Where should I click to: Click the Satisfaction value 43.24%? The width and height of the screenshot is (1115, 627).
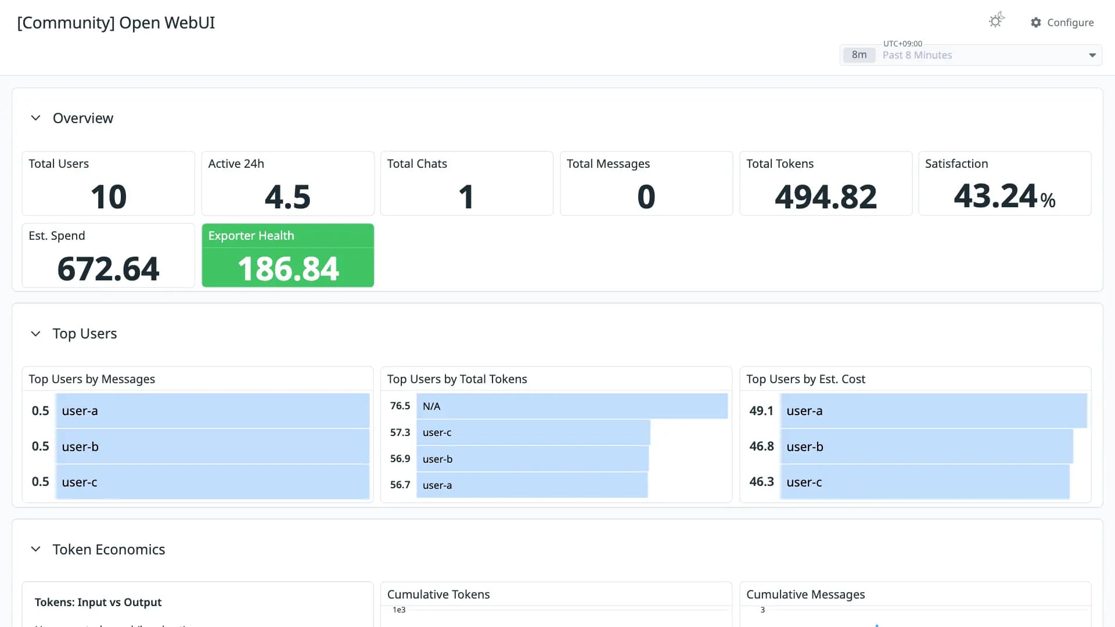pyautogui.click(x=1005, y=196)
